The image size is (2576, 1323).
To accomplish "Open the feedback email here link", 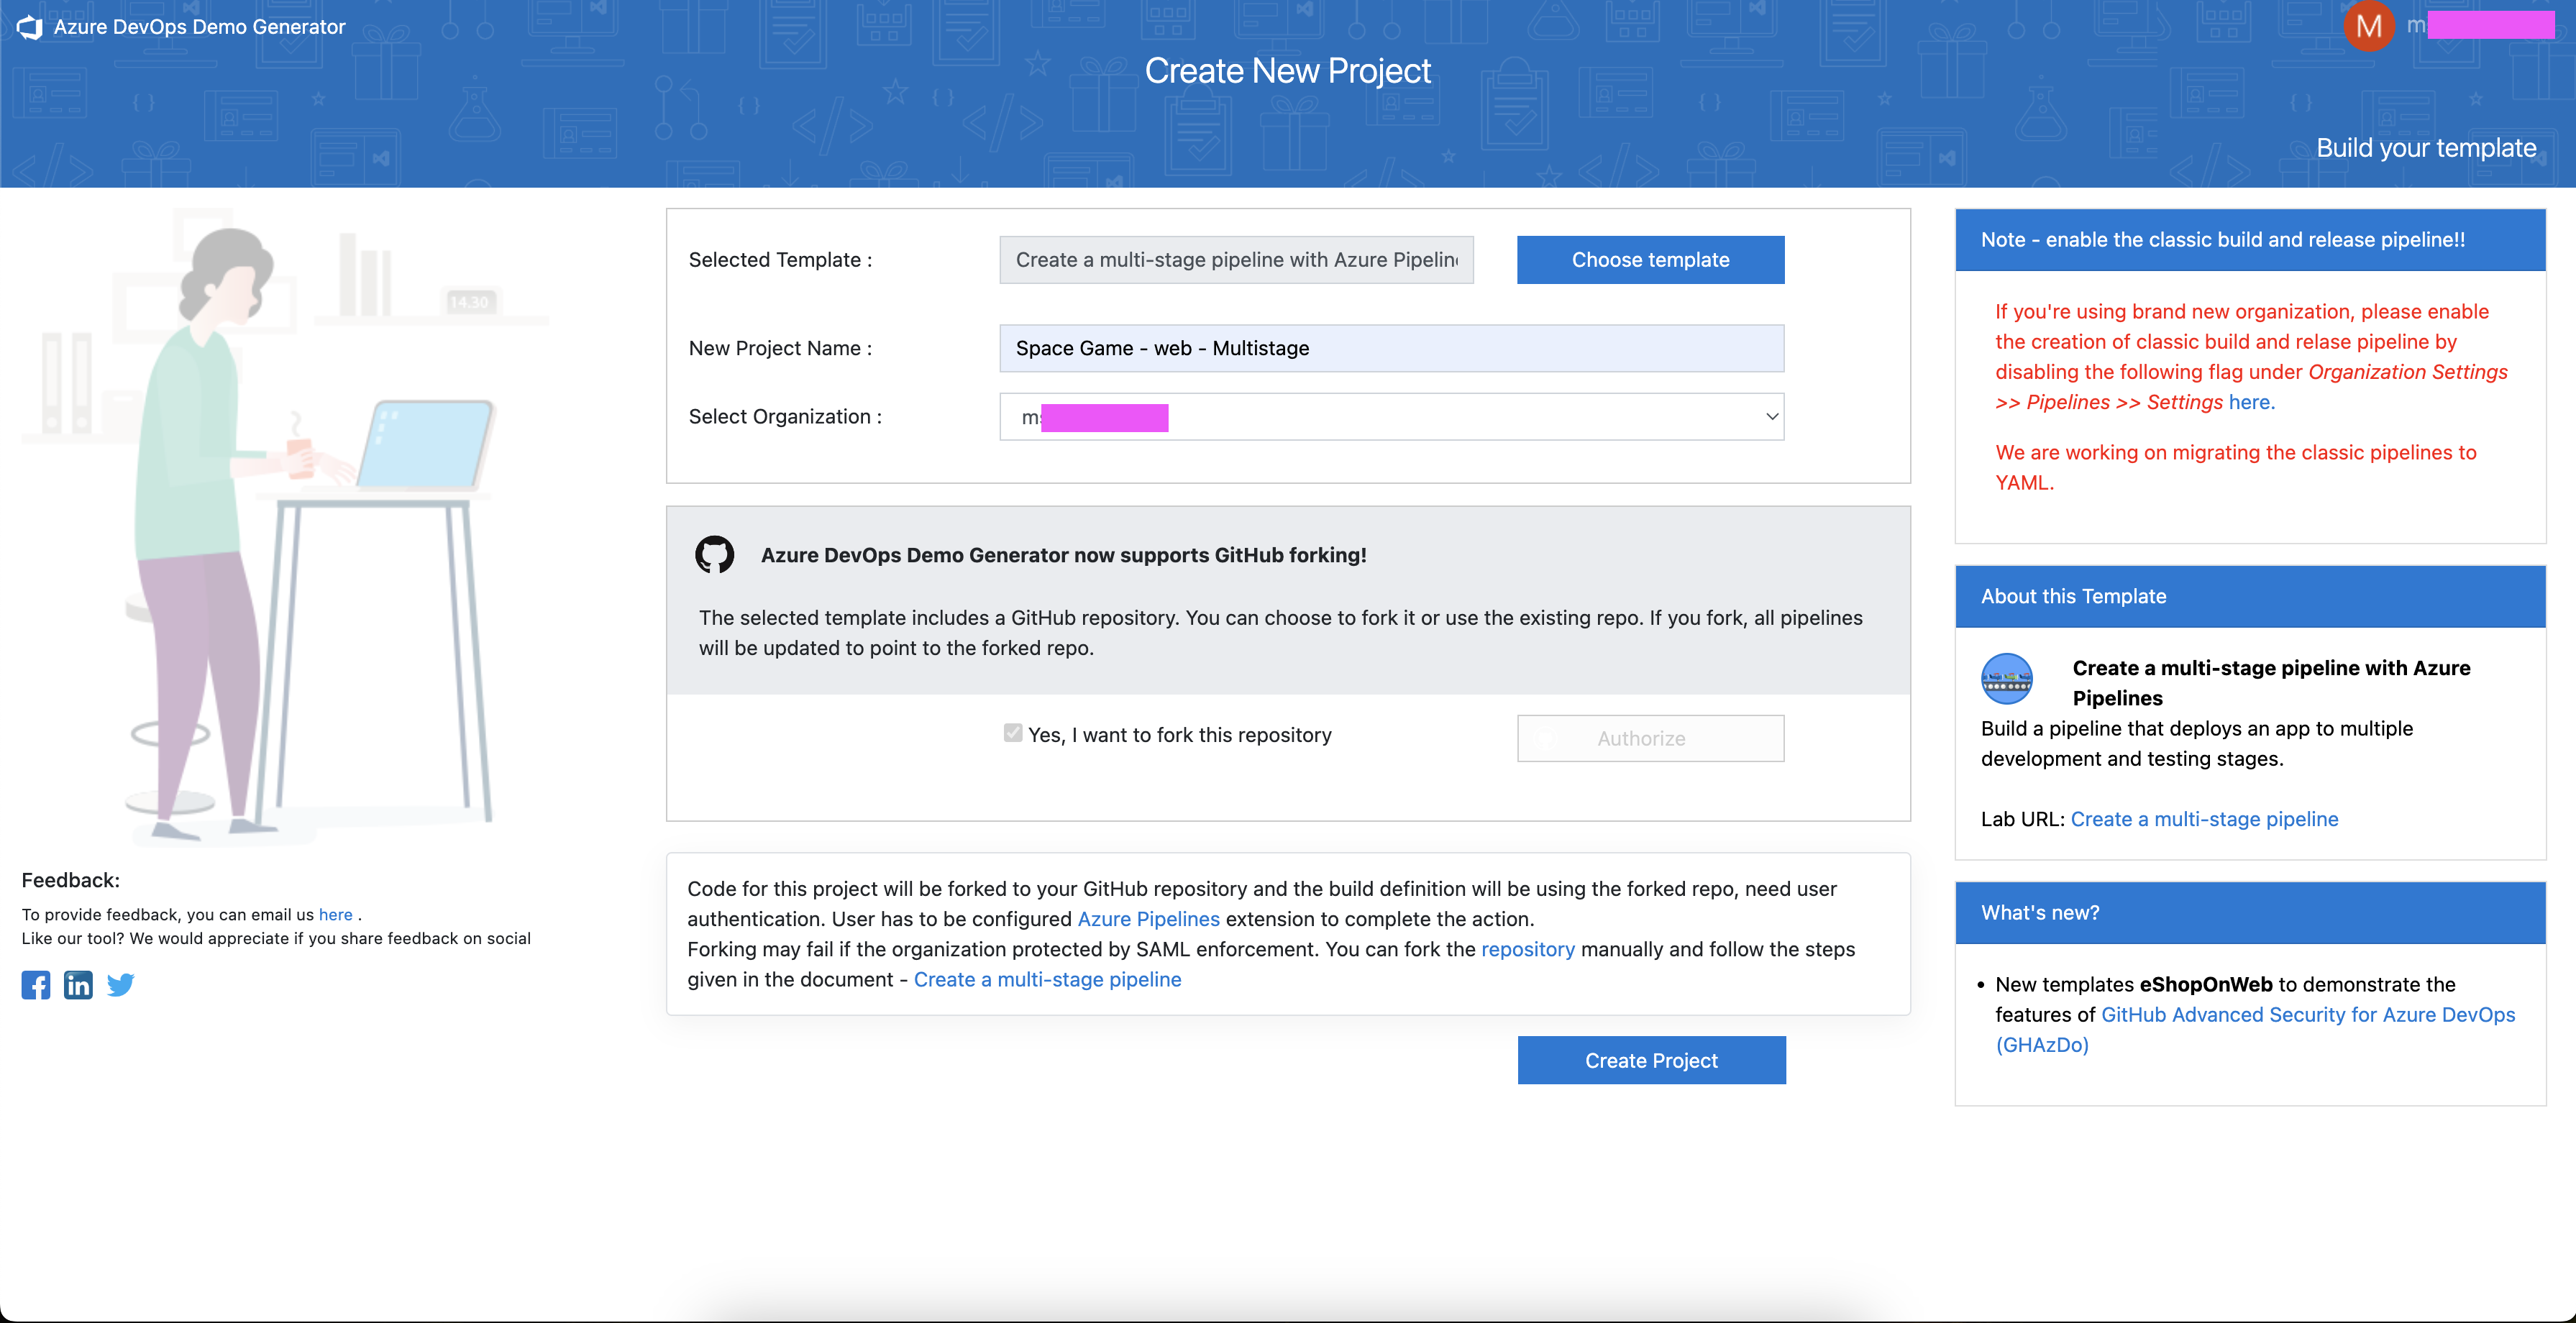I will pos(335,914).
